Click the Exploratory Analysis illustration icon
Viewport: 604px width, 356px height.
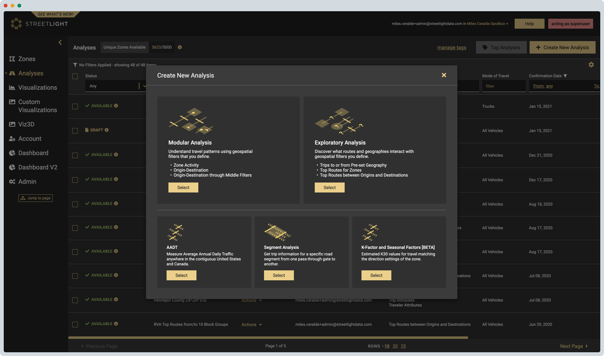pos(339,121)
